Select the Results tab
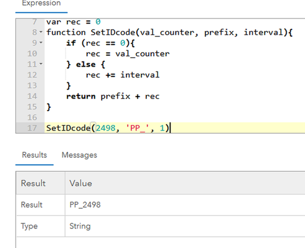 pyautogui.click(x=34, y=155)
